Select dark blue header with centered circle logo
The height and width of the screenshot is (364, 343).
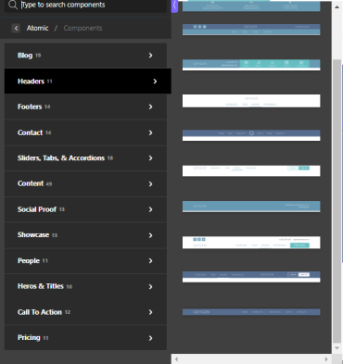251,135
